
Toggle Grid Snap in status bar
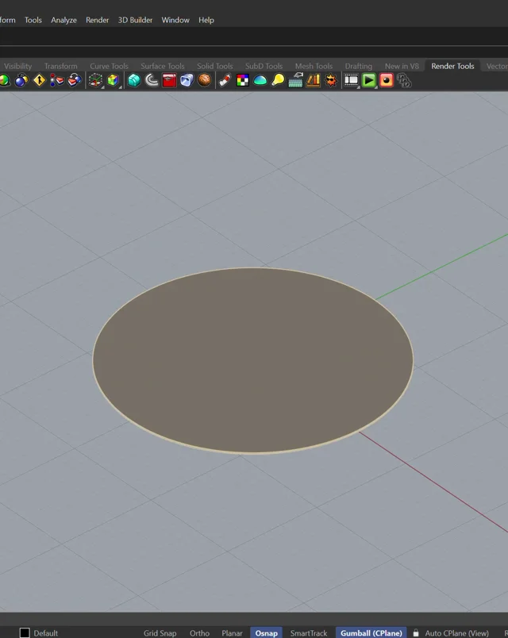(160, 632)
